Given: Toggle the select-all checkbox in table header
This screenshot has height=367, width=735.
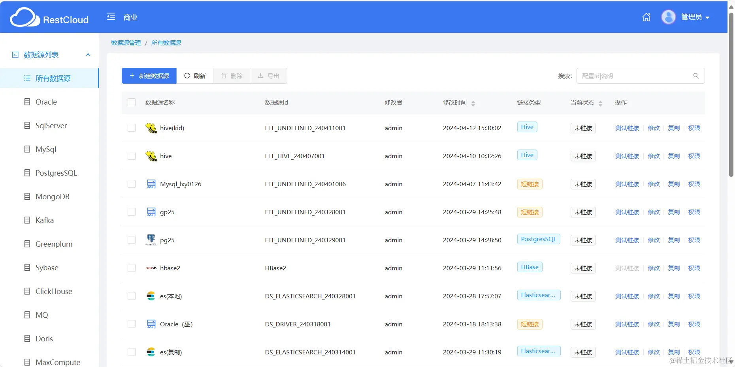Looking at the screenshot, I should (132, 102).
